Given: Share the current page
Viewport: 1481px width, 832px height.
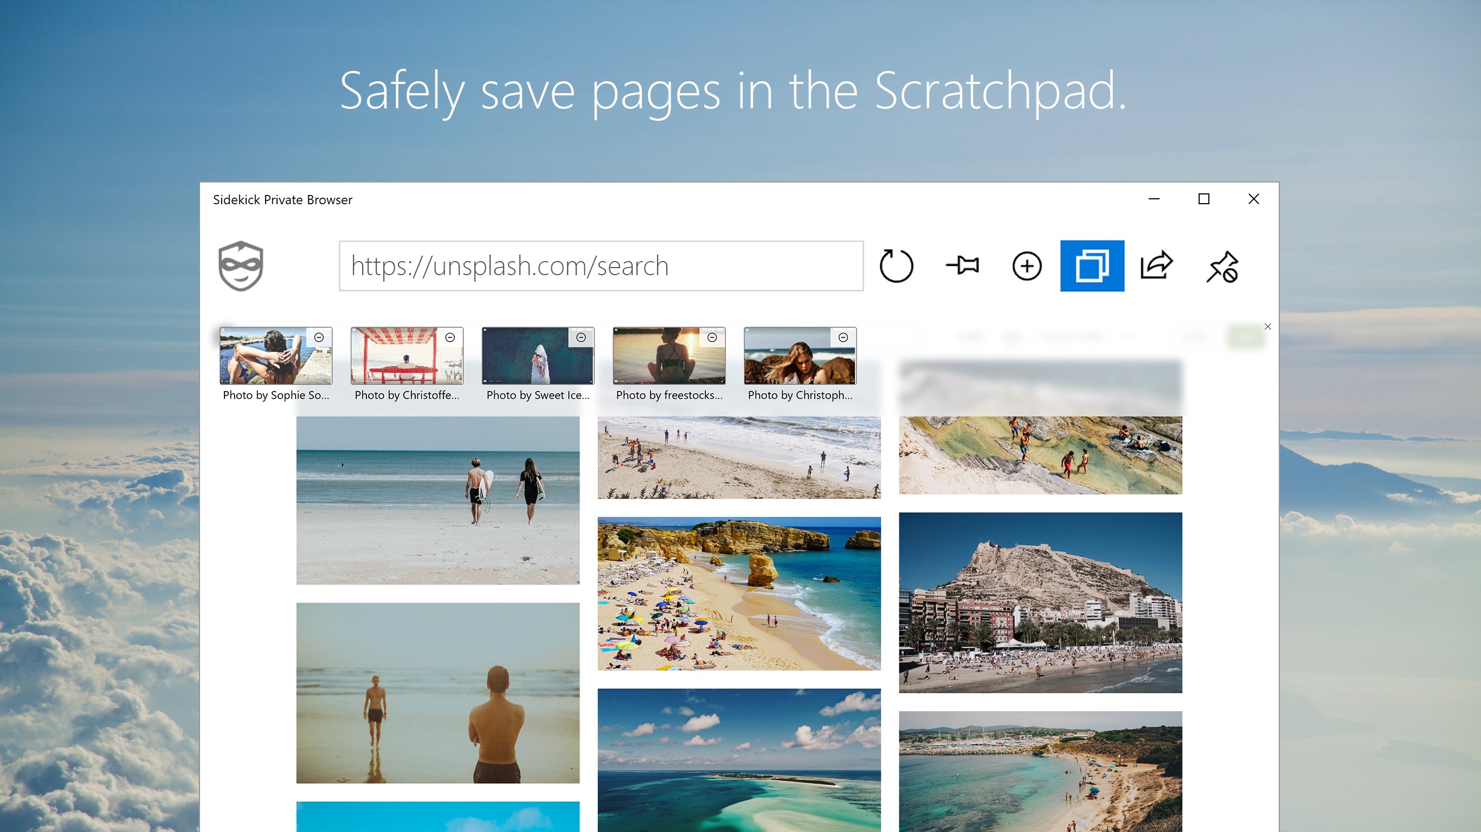Looking at the screenshot, I should pos(1157,265).
